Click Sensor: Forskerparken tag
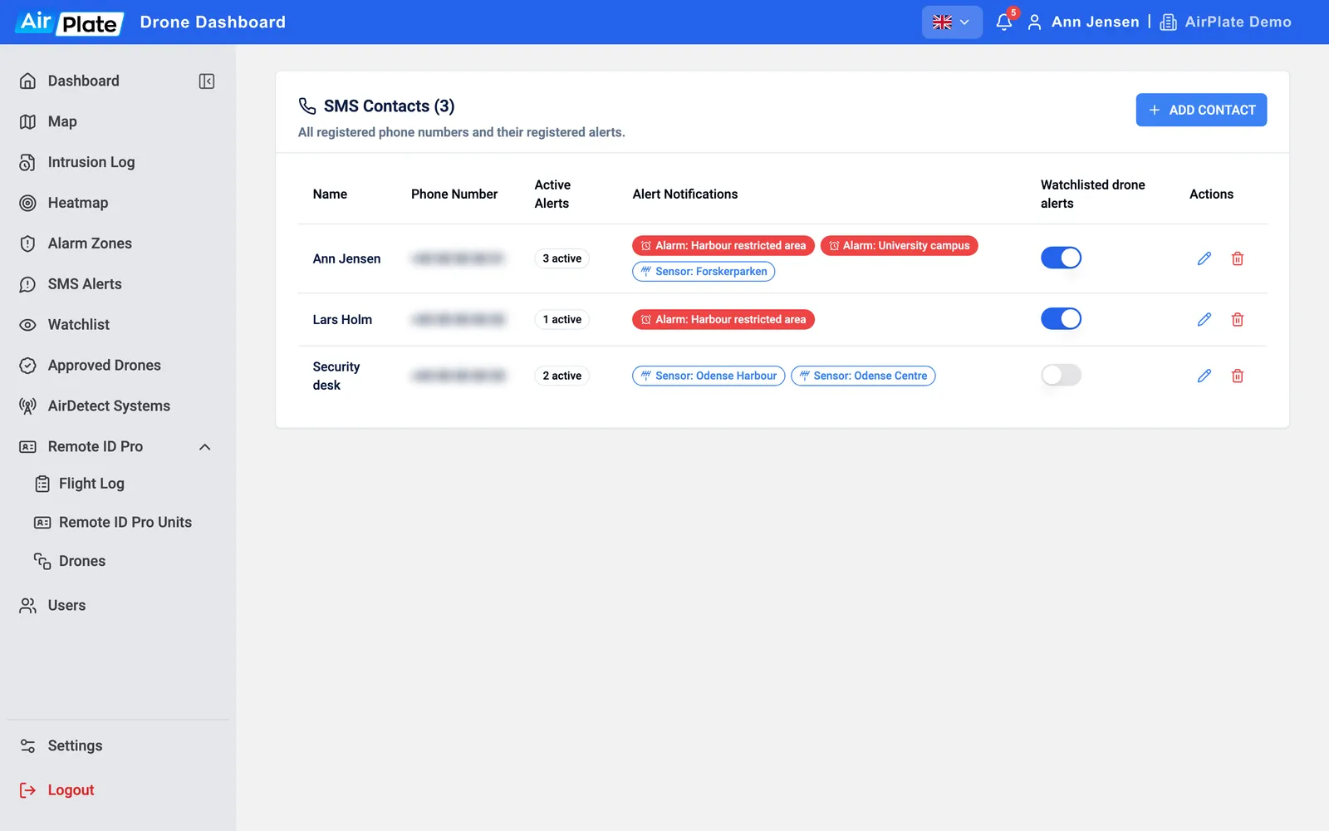This screenshot has width=1329, height=831. point(704,272)
